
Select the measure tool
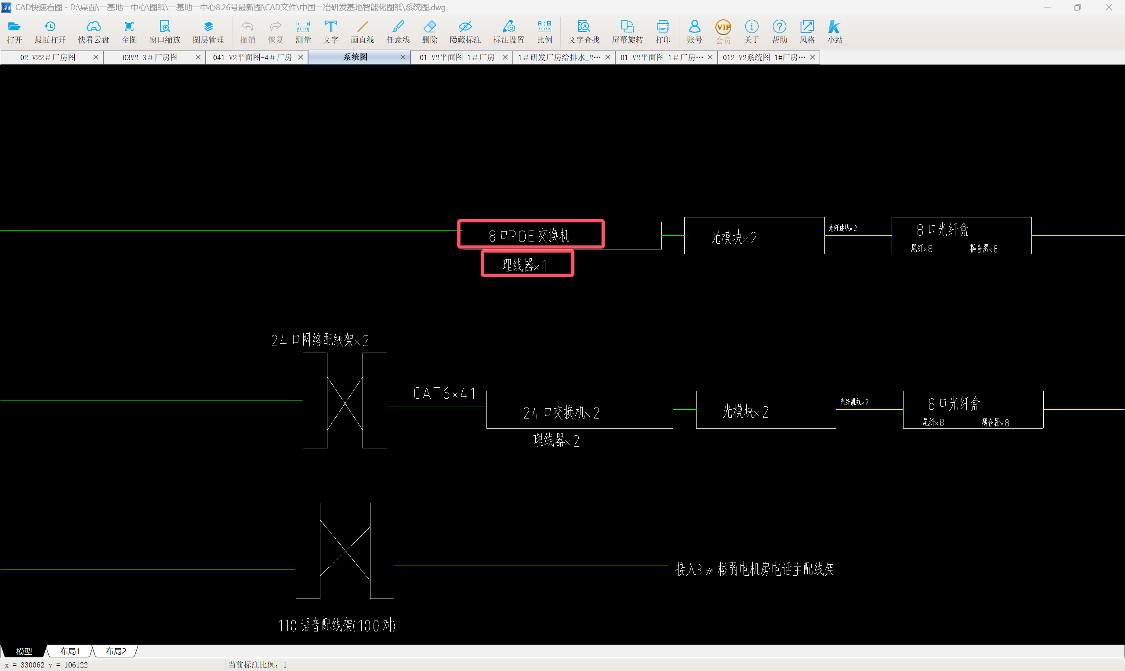pyautogui.click(x=303, y=32)
